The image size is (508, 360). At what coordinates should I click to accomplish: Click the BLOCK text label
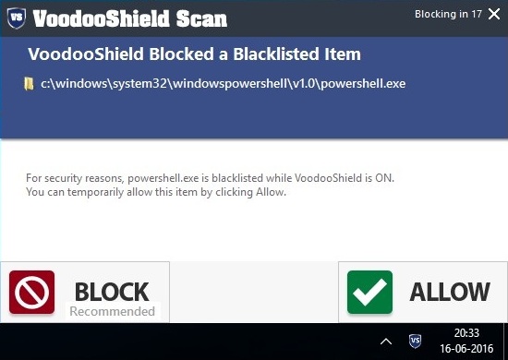coord(112,292)
